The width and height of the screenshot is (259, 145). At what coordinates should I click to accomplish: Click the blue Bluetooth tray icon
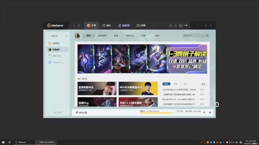(211, 142)
